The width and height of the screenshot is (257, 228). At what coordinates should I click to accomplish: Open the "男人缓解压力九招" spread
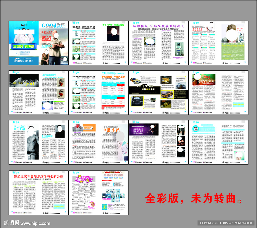[38, 142]
